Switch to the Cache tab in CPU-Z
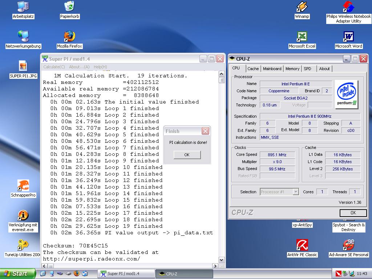372x279 pixels. tap(253, 69)
